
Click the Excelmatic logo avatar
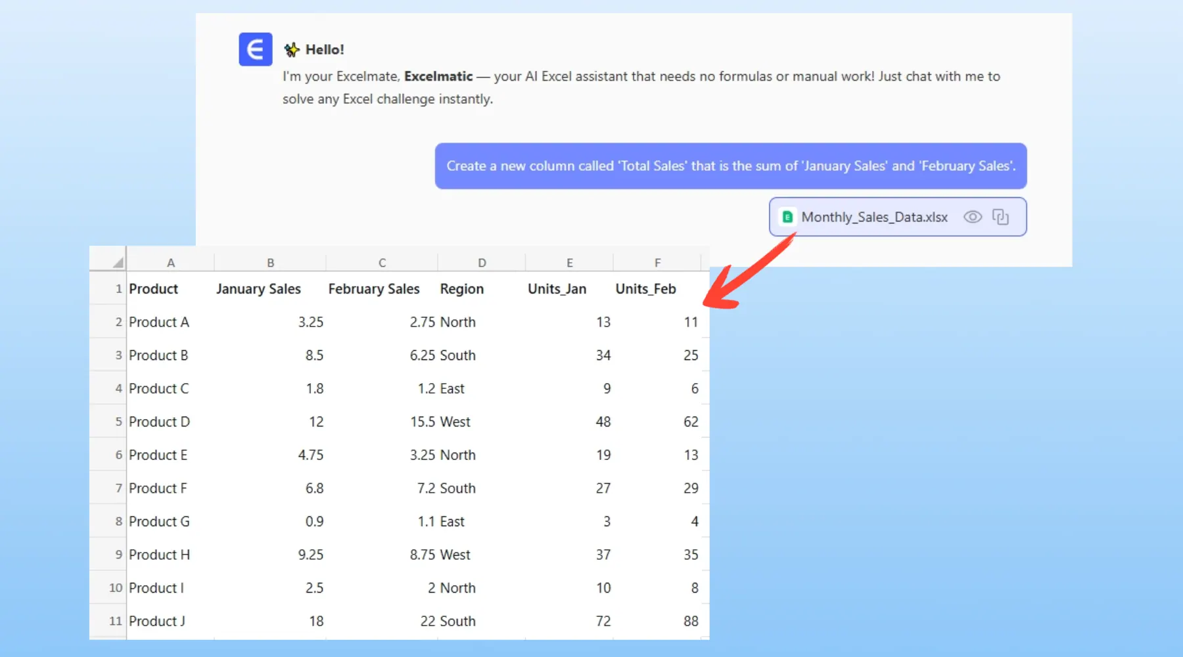click(255, 49)
